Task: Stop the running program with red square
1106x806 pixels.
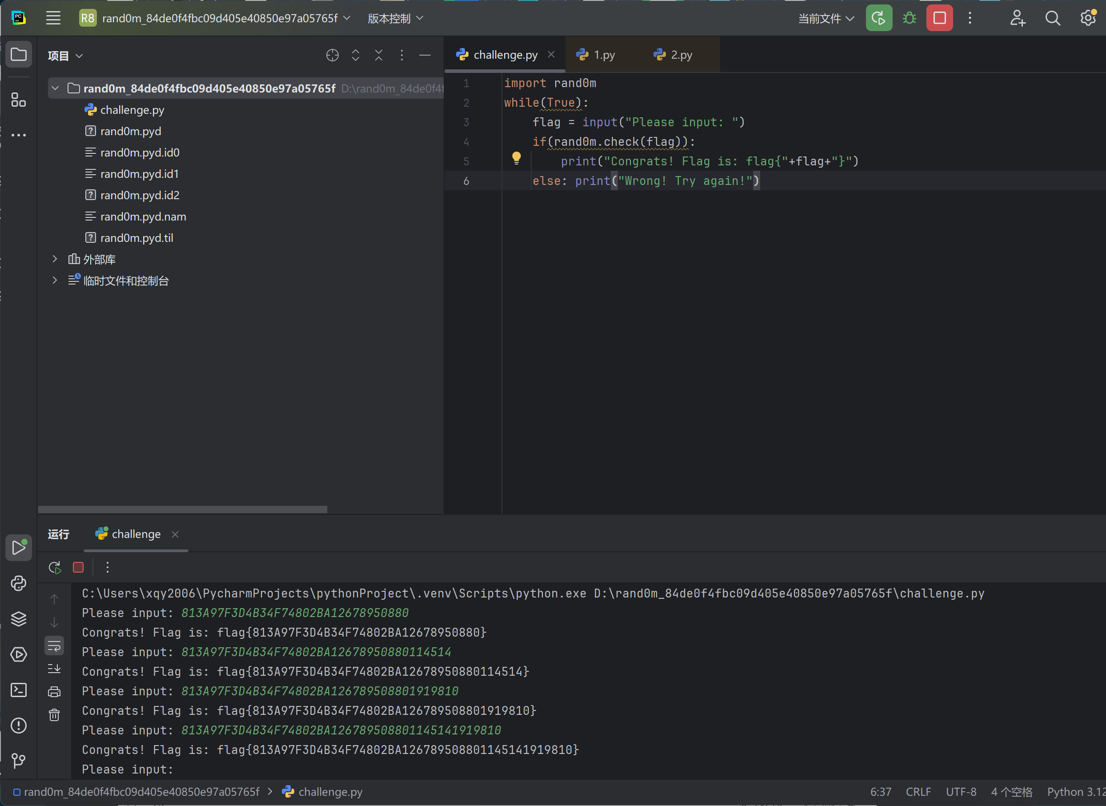Action: (x=939, y=19)
